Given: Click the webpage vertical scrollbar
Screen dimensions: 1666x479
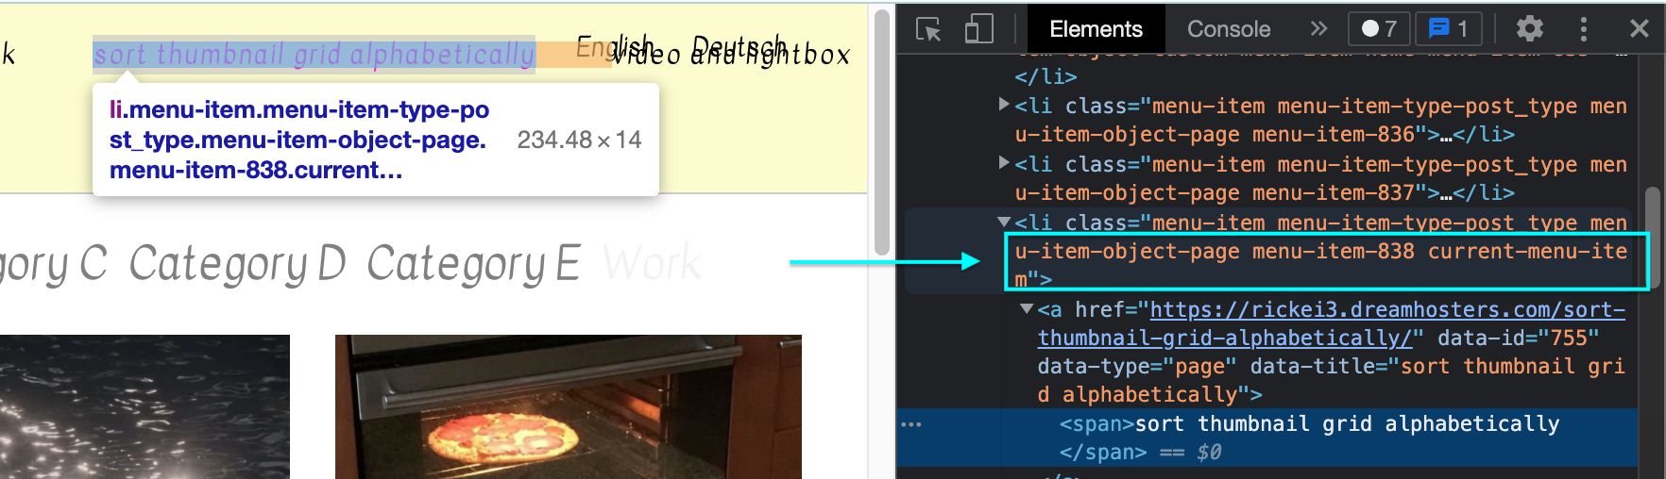Looking at the screenshot, I should (881, 132).
